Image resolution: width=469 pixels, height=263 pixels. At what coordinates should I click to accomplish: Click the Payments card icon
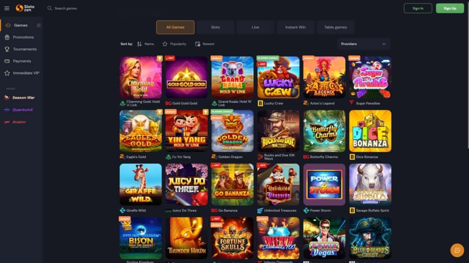(x=7, y=61)
